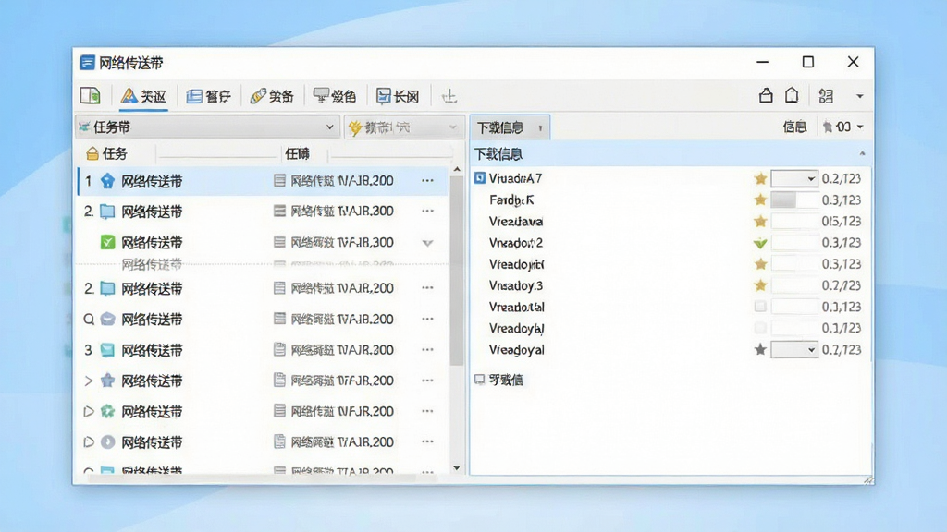
Task: Collapse the 下载信息 section header arrow
Action: tap(863, 154)
